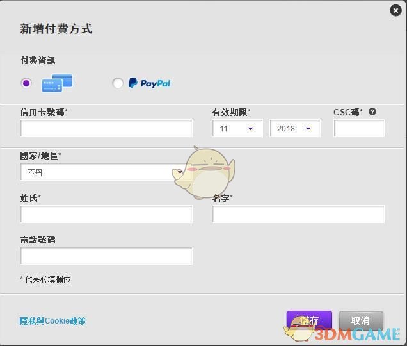Click the 名字 text field
407x346 pixels.
tap(298, 215)
